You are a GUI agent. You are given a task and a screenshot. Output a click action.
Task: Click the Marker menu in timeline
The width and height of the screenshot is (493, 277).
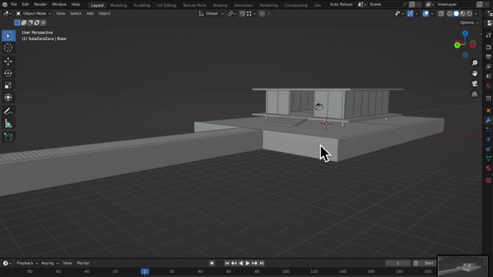83,263
